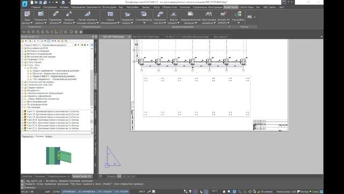
Task: Open Настройки ribbon tool
Action: [238, 17]
